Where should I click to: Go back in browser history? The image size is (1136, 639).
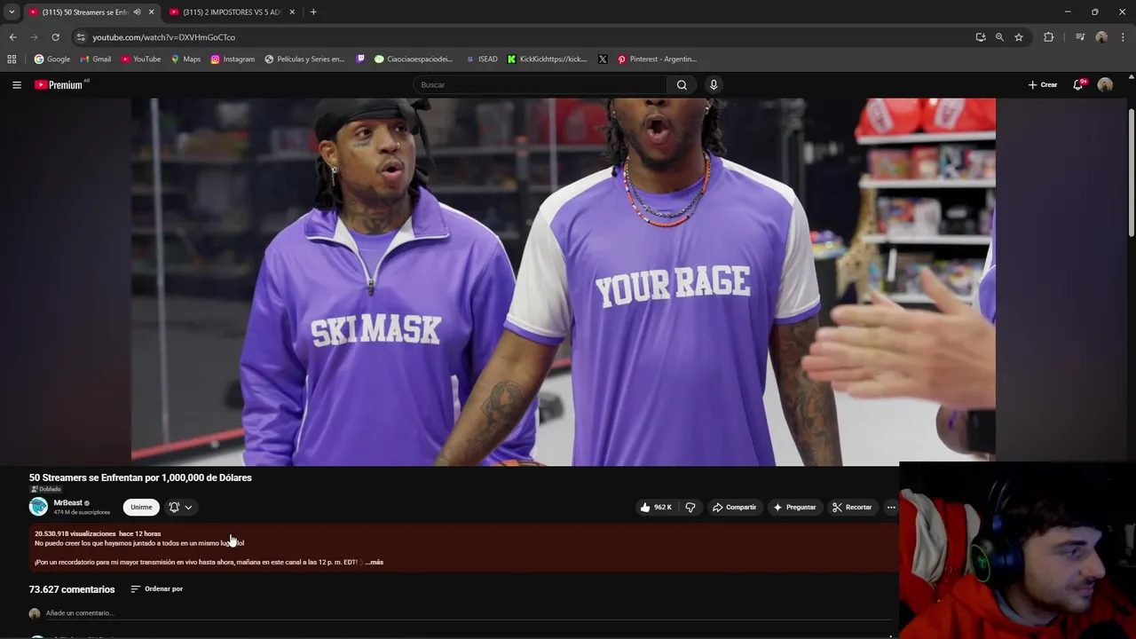(x=12, y=37)
